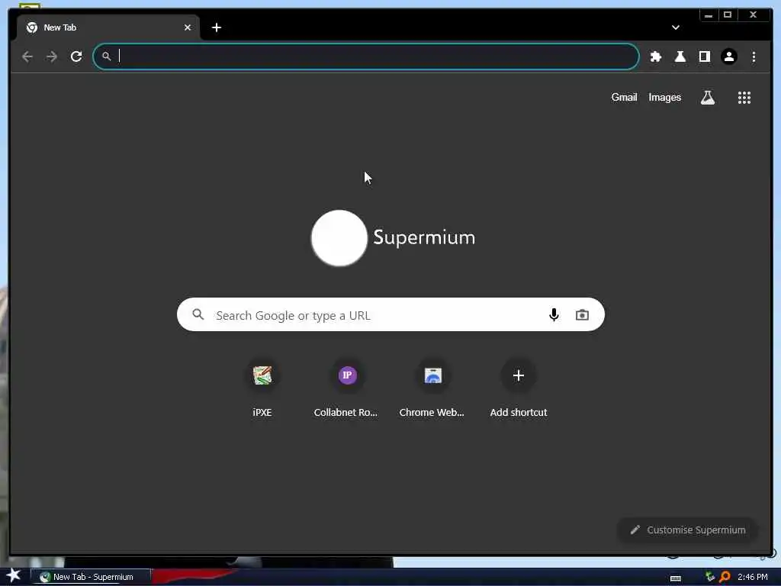Open the star Start button on taskbar
Screen dimensions: 781x586
[x=14, y=576]
